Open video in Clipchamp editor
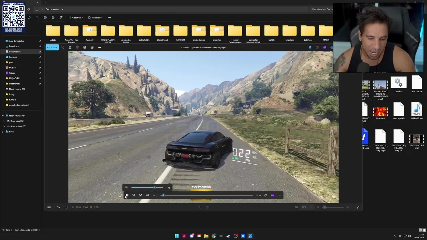Screen dimensions: 427x240 coord(273,195)
